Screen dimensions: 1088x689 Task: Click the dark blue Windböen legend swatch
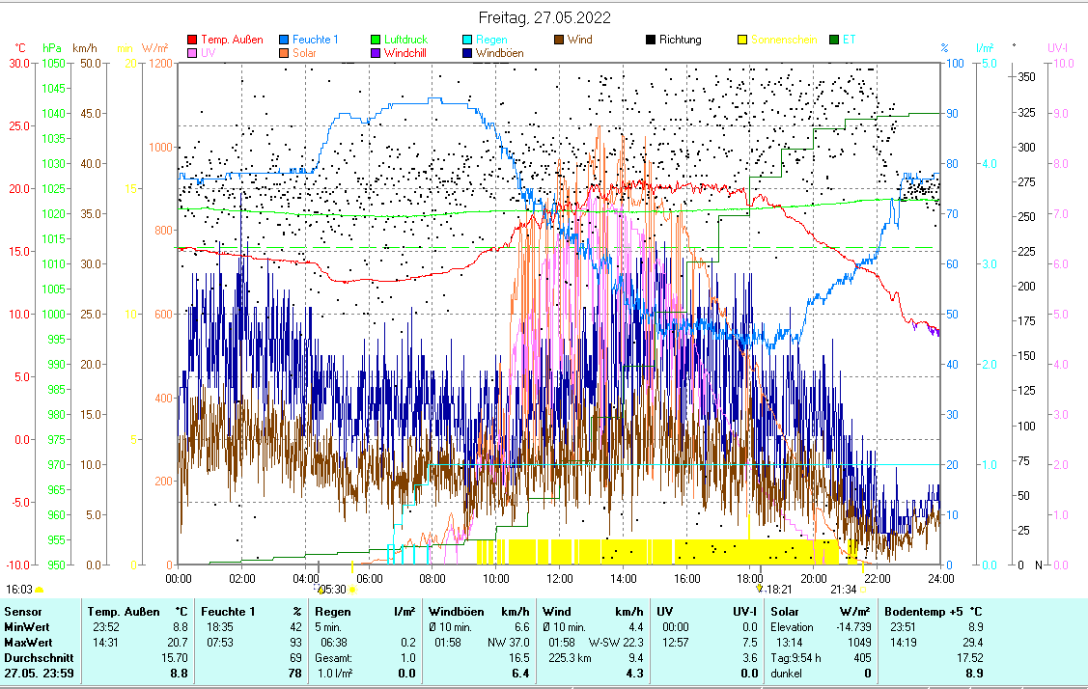467,53
